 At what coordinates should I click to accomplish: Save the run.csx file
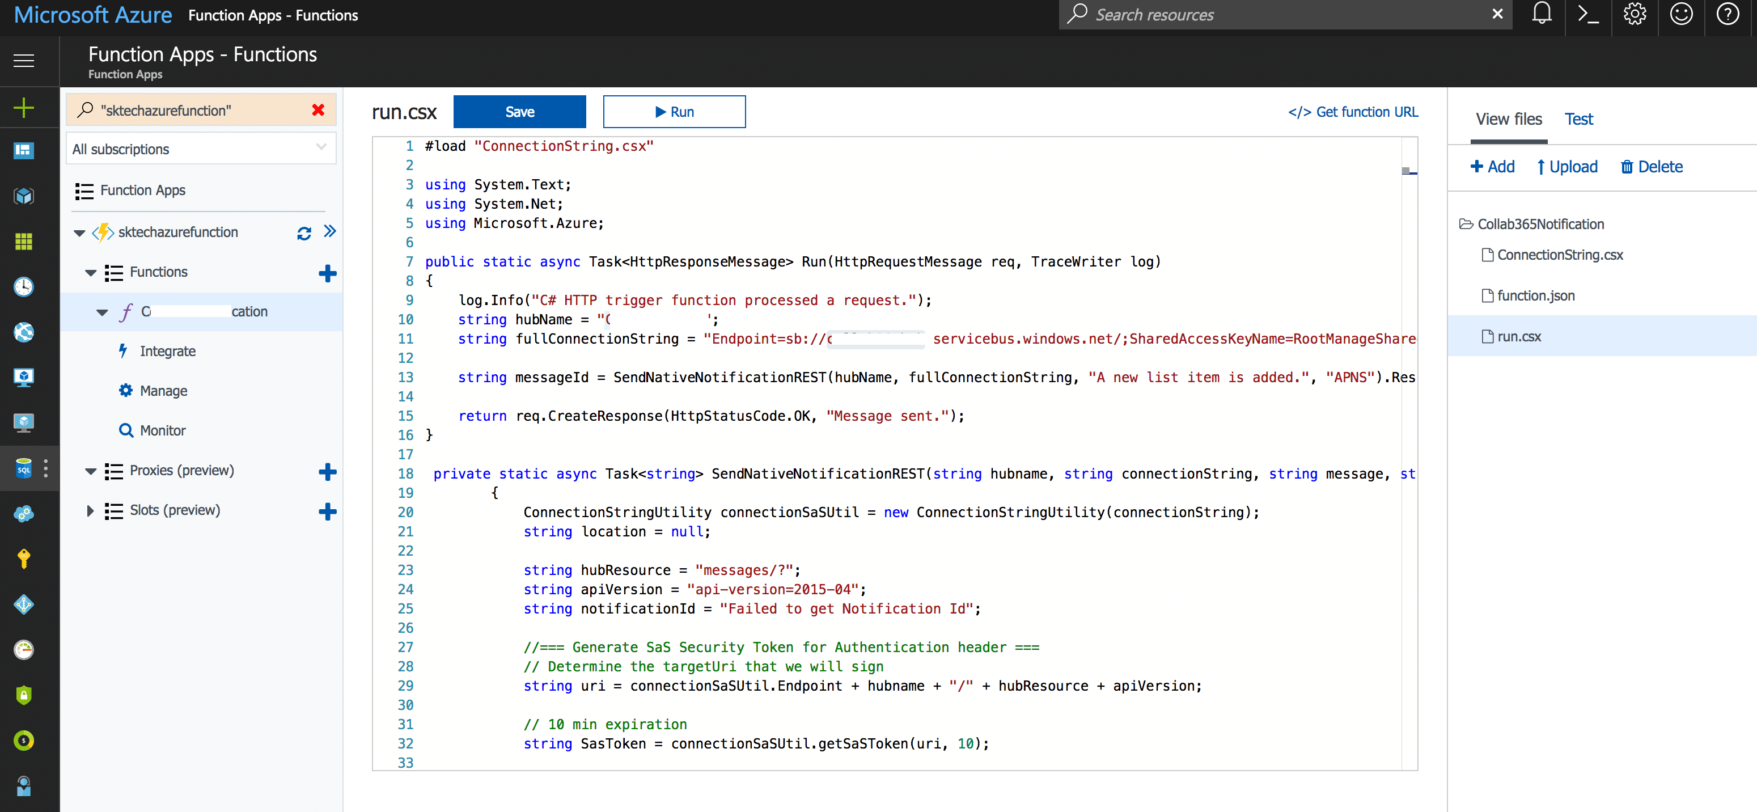pyautogui.click(x=519, y=111)
